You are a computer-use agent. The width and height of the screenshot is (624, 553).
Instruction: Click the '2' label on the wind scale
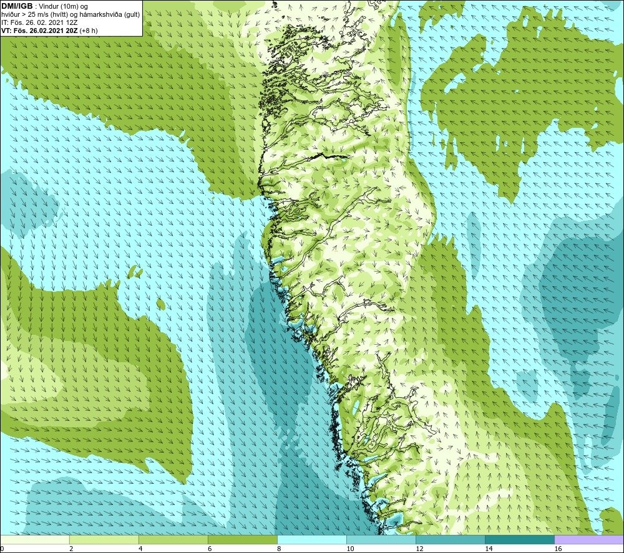(71, 549)
